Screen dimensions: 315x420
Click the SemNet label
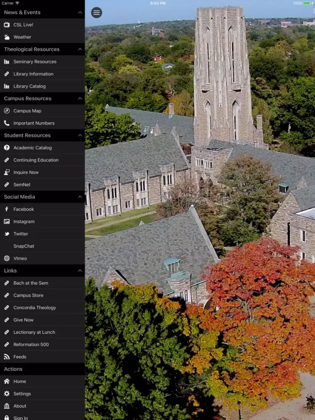click(22, 184)
